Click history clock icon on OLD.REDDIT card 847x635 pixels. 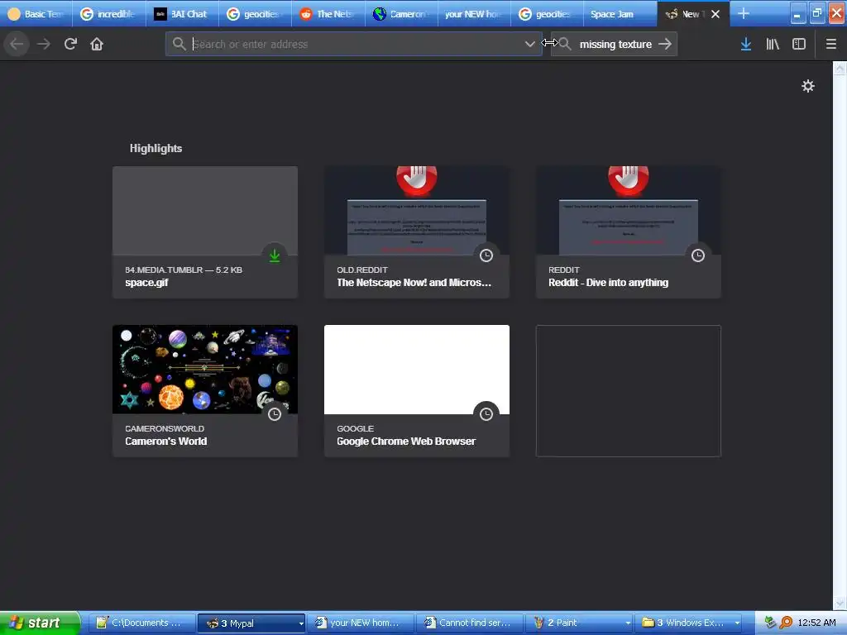[x=486, y=256]
